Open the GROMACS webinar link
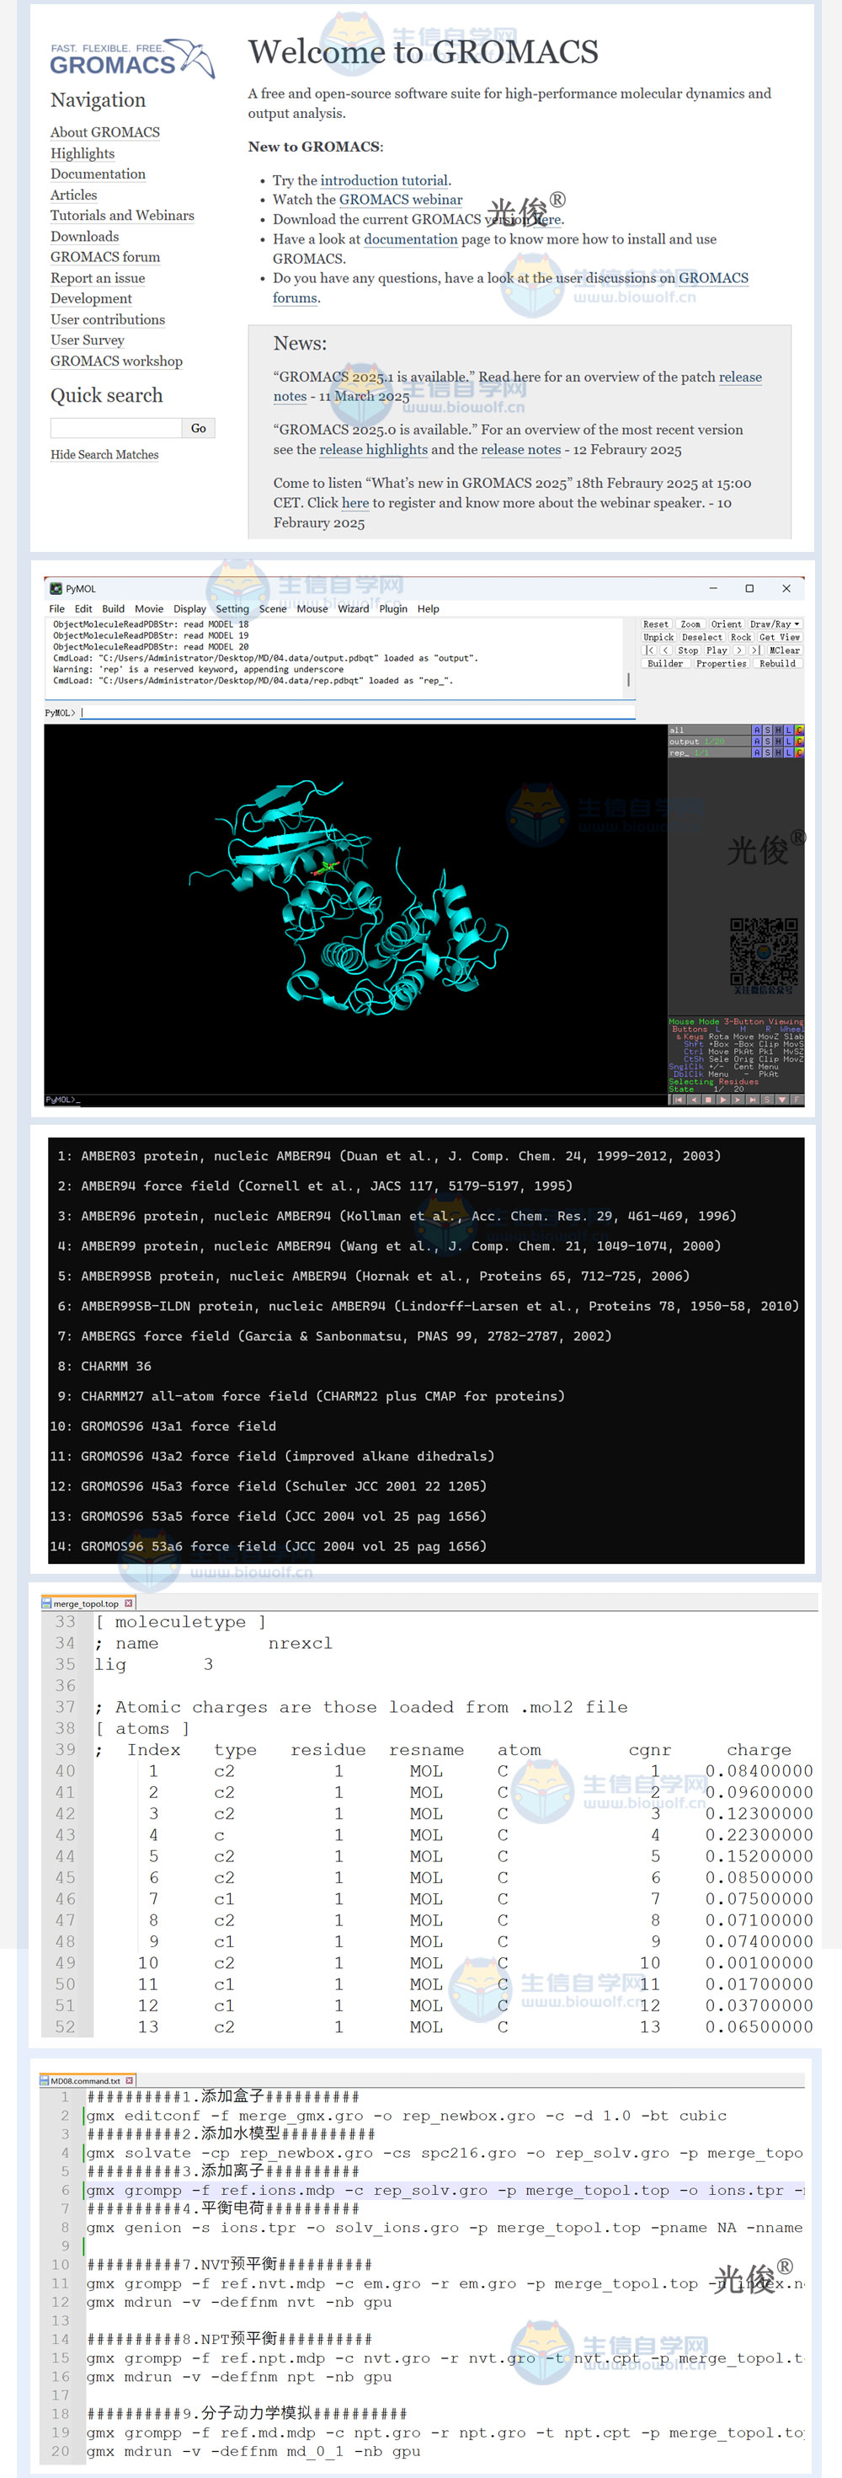 pos(401,200)
